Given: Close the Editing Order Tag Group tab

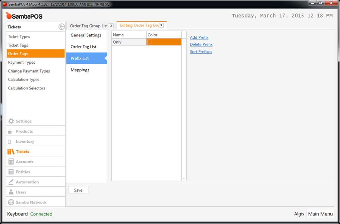Looking at the screenshot, I should [x=161, y=25].
